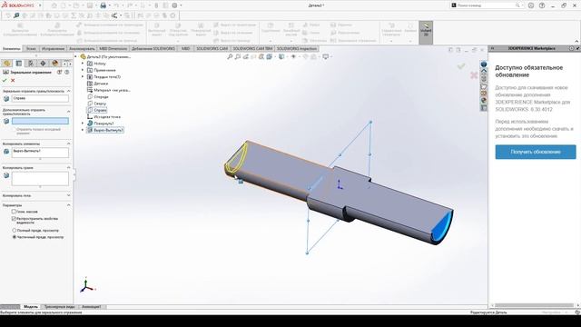Open the Модель bottom tab
The image size is (581, 327).
tap(31, 307)
